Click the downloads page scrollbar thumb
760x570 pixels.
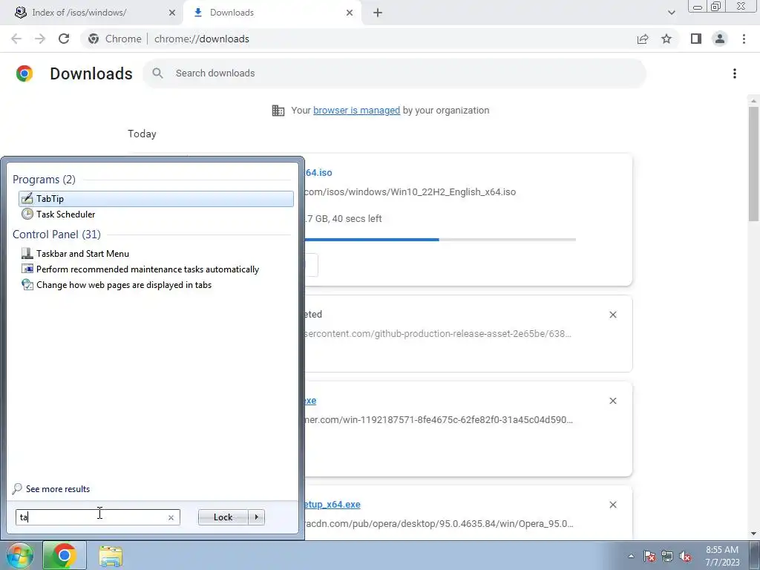tap(754, 164)
